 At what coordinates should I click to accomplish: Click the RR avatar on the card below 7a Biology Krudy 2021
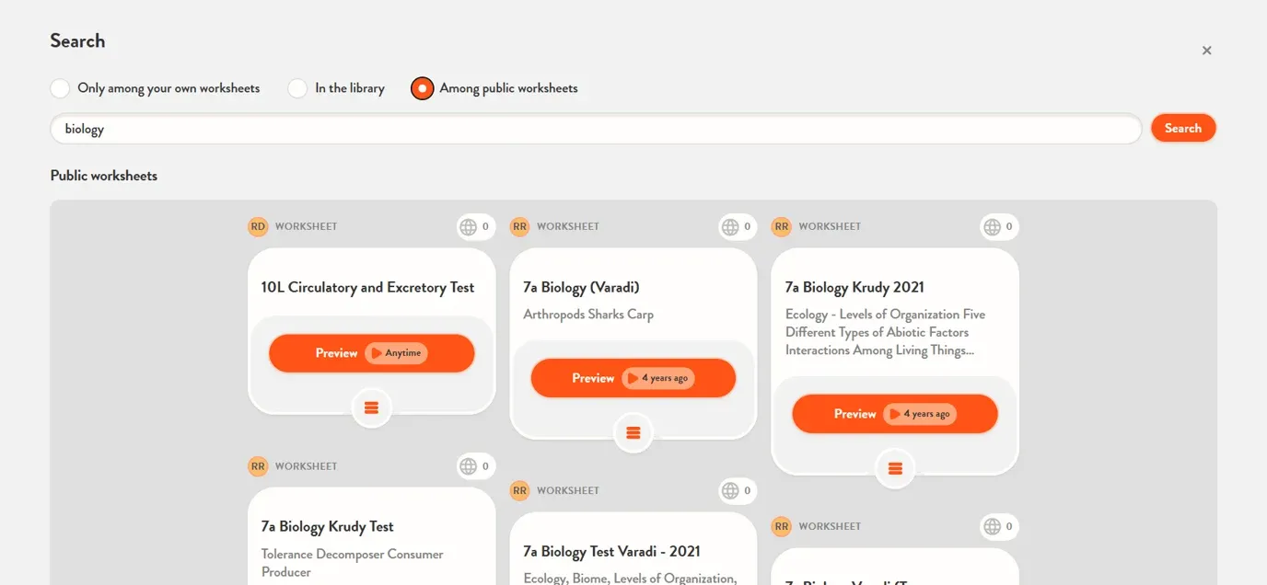pos(782,527)
